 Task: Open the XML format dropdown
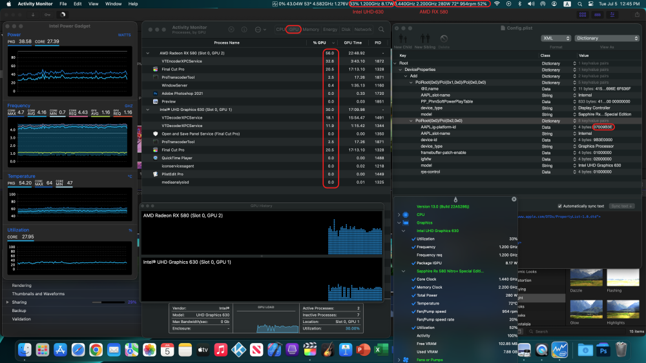(x=556, y=38)
